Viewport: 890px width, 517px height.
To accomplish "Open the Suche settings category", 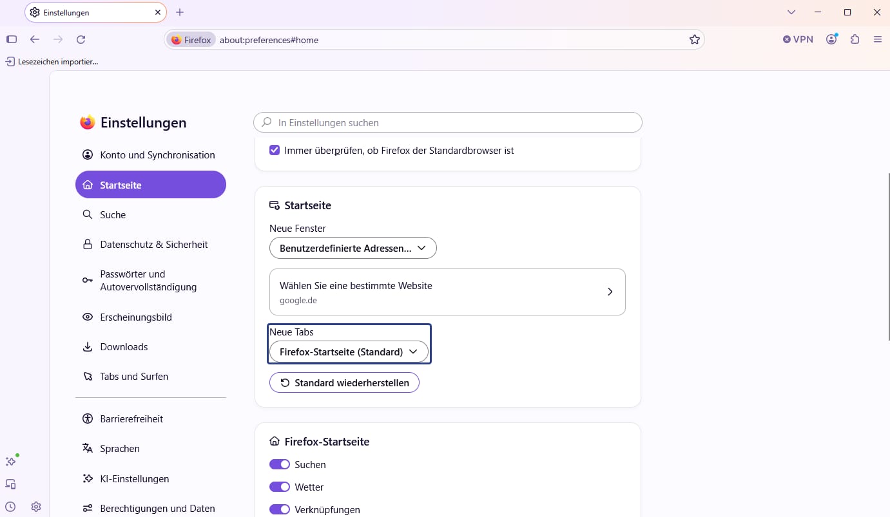I will pos(150,214).
